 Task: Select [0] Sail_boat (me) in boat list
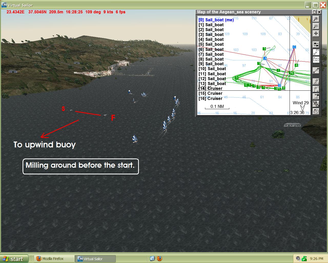216,20
